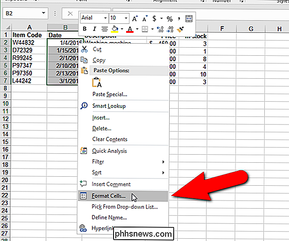Click Smart Lookup in the context menu
The height and width of the screenshot is (241, 289).
(109, 106)
